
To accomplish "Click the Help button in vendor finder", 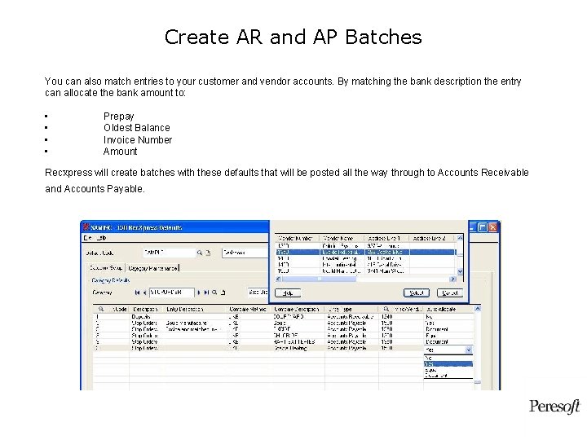I will click(288, 293).
